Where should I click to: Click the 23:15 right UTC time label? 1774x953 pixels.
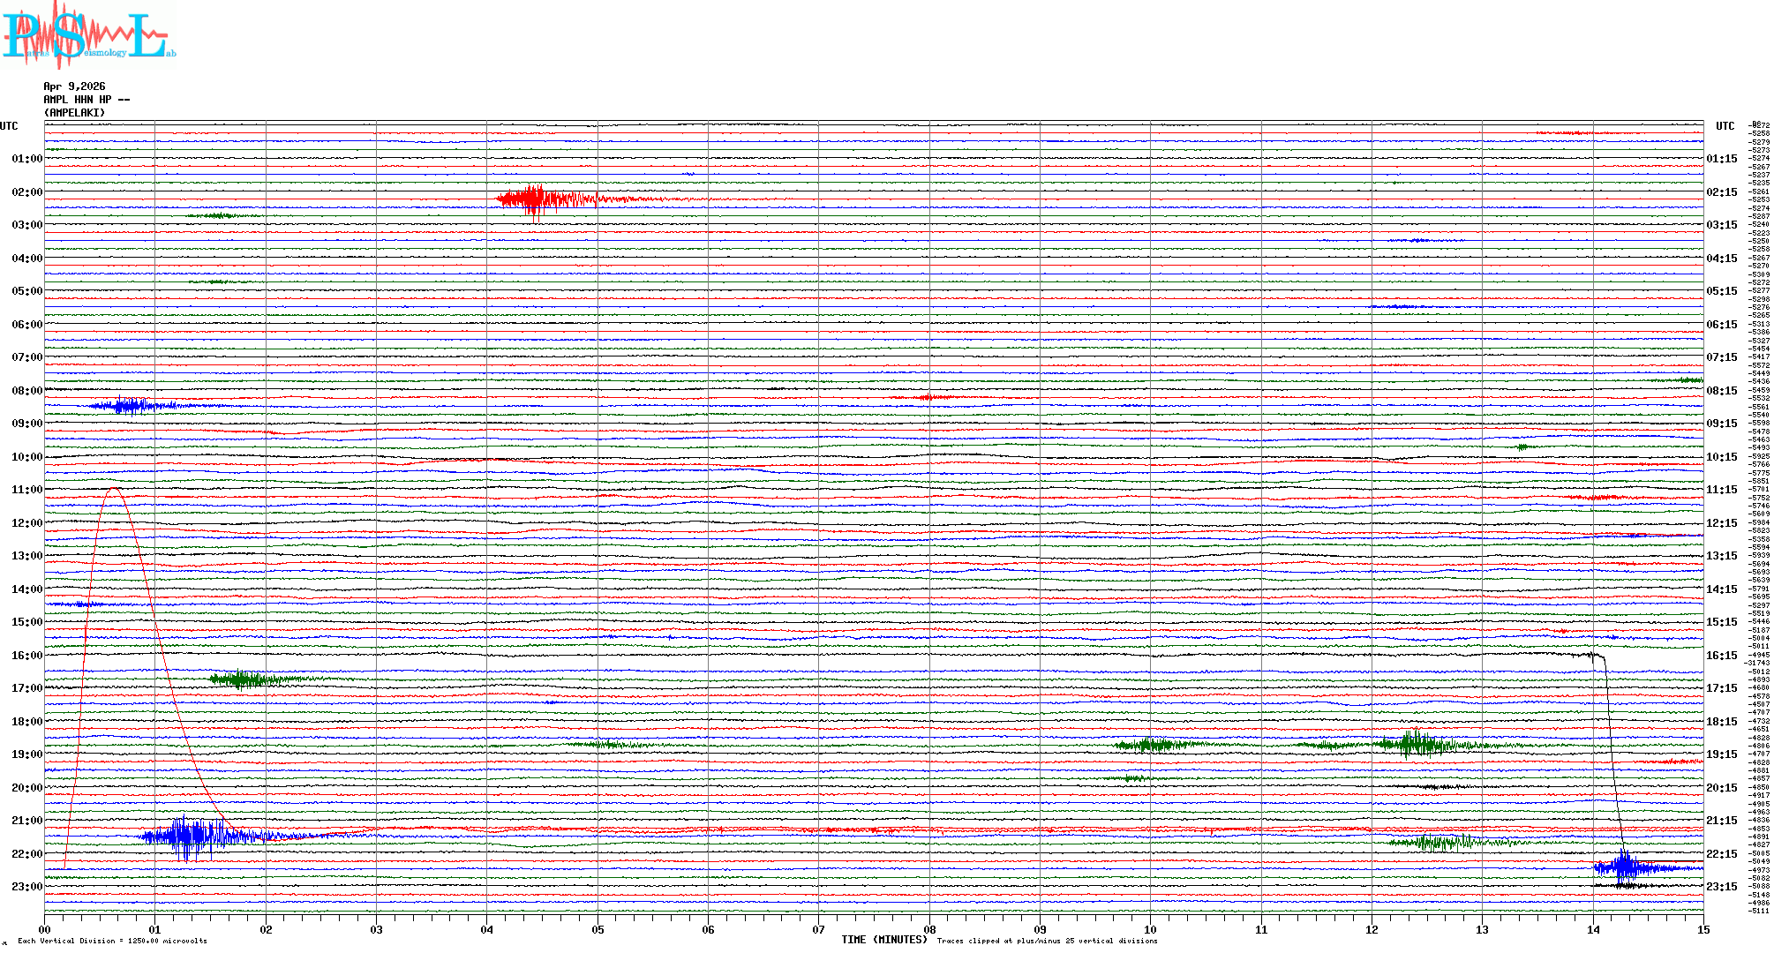[x=1721, y=887]
